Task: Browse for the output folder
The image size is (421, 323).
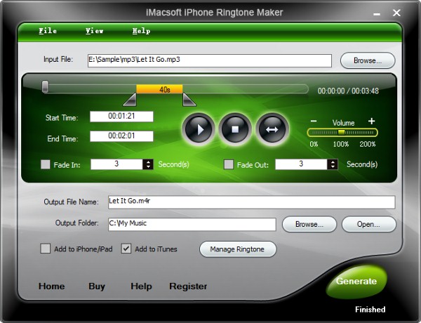Action: pos(309,224)
